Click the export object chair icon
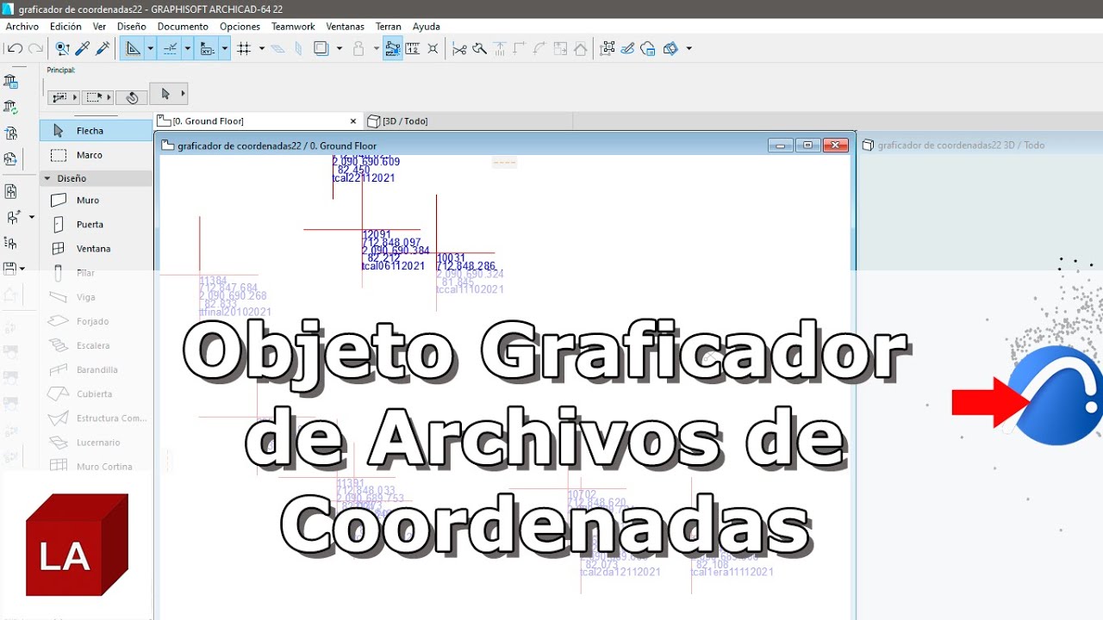The image size is (1103, 620). [x=10, y=159]
